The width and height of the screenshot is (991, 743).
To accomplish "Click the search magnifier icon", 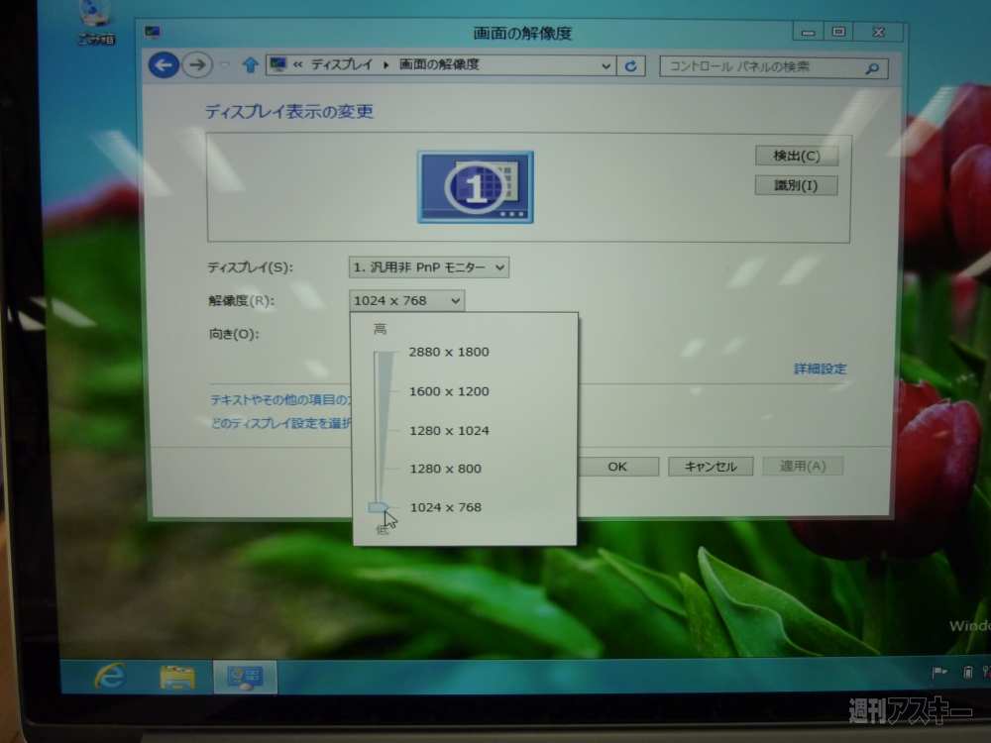I will (873, 68).
